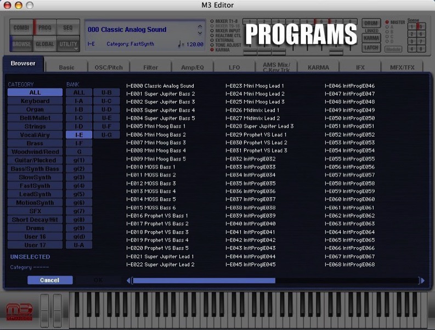Choose bank g(5)
Viewport: 435px width, 330px height.
79,194
